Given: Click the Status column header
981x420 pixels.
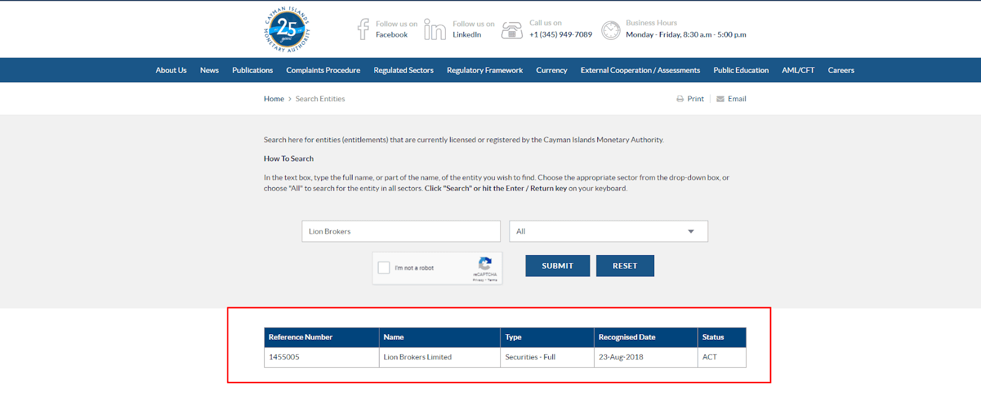Looking at the screenshot, I should pos(722,337).
